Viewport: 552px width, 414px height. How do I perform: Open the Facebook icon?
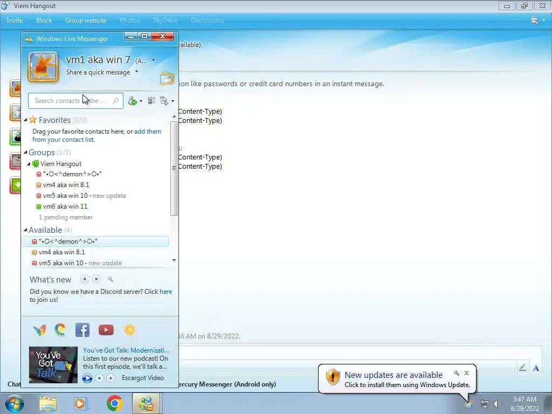tap(82, 330)
